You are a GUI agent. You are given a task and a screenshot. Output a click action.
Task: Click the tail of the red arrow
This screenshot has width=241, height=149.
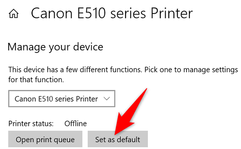[146, 90]
